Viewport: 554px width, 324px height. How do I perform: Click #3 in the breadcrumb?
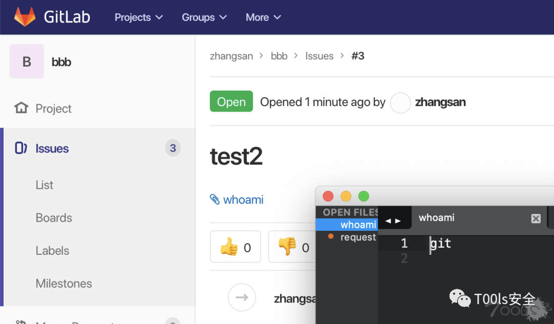click(358, 56)
